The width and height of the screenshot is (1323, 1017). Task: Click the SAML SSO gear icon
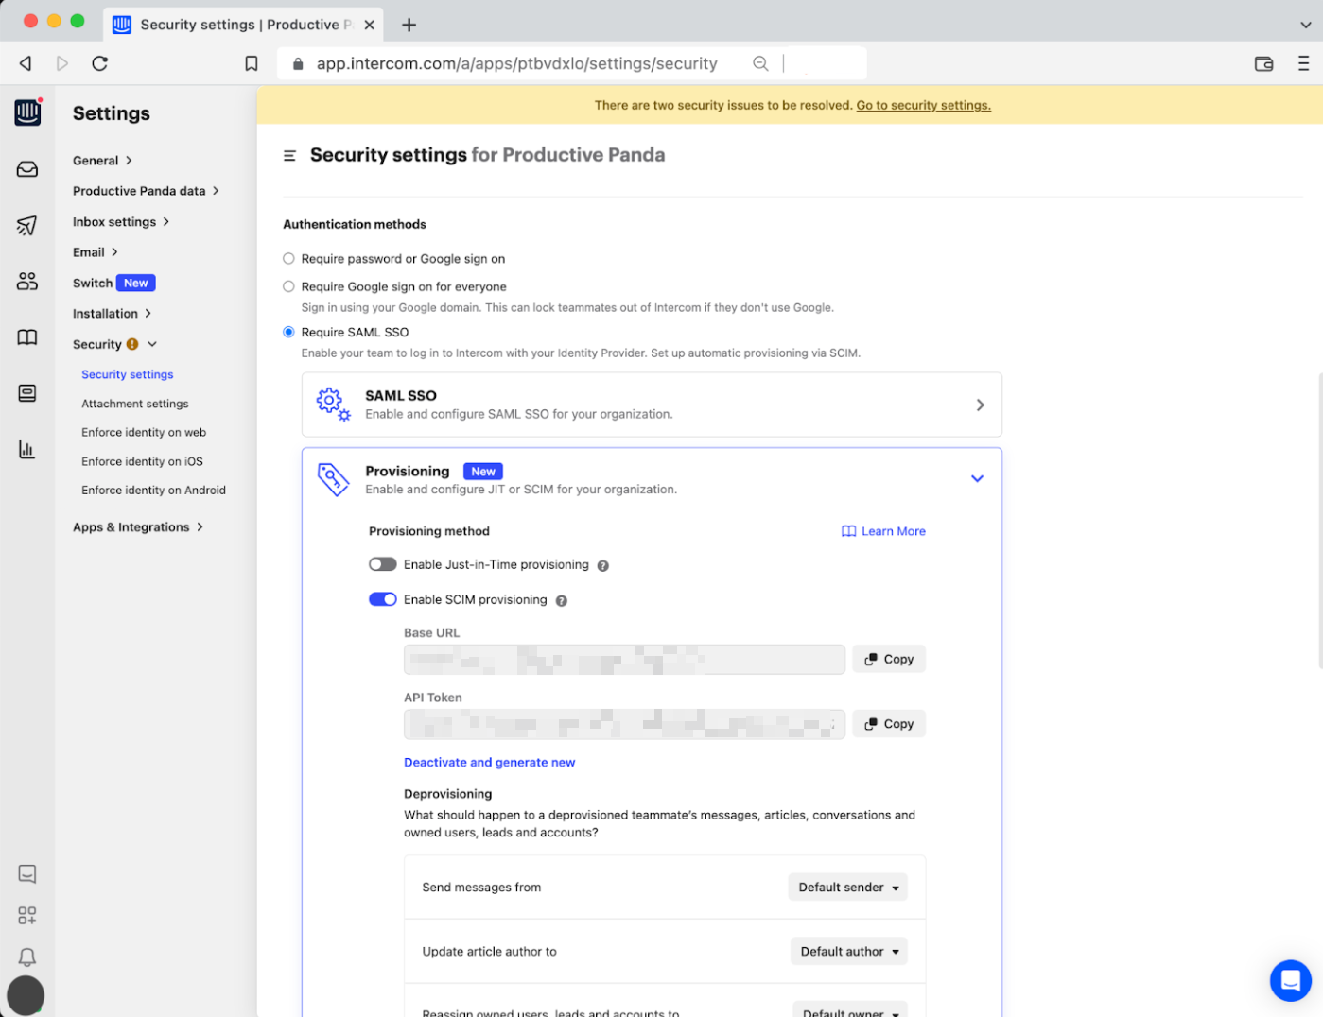[x=333, y=404]
